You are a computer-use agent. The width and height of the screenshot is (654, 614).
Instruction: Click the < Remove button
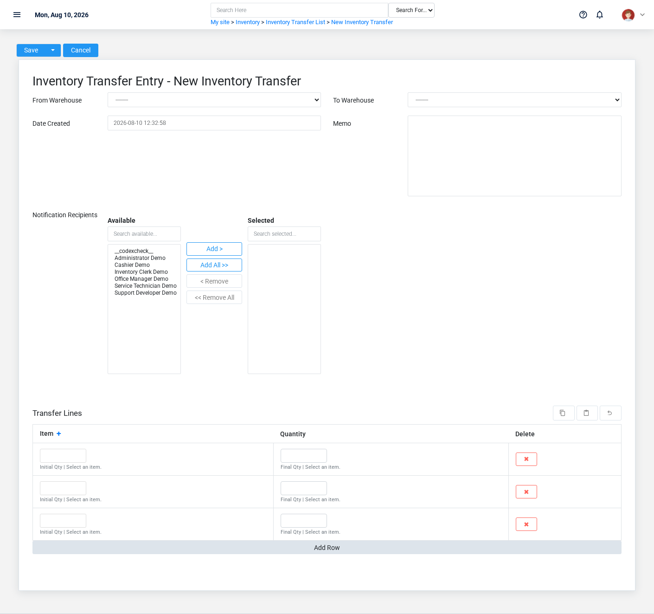[214, 281]
